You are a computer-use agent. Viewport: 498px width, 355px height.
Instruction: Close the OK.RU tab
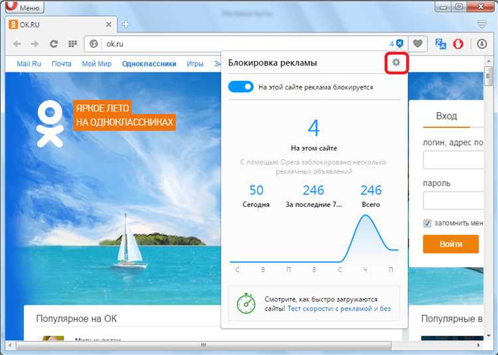[109, 25]
